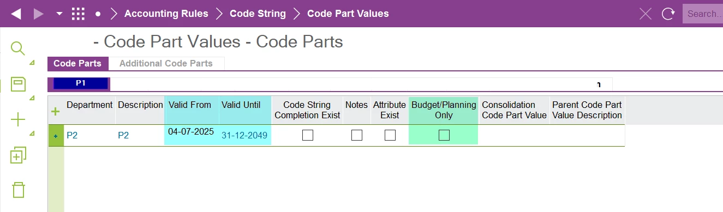Click the delete trash icon
This screenshot has width=723, height=212.
(x=19, y=190)
